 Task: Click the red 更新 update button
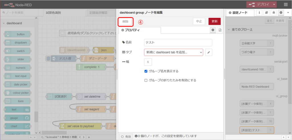pos(214,22)
